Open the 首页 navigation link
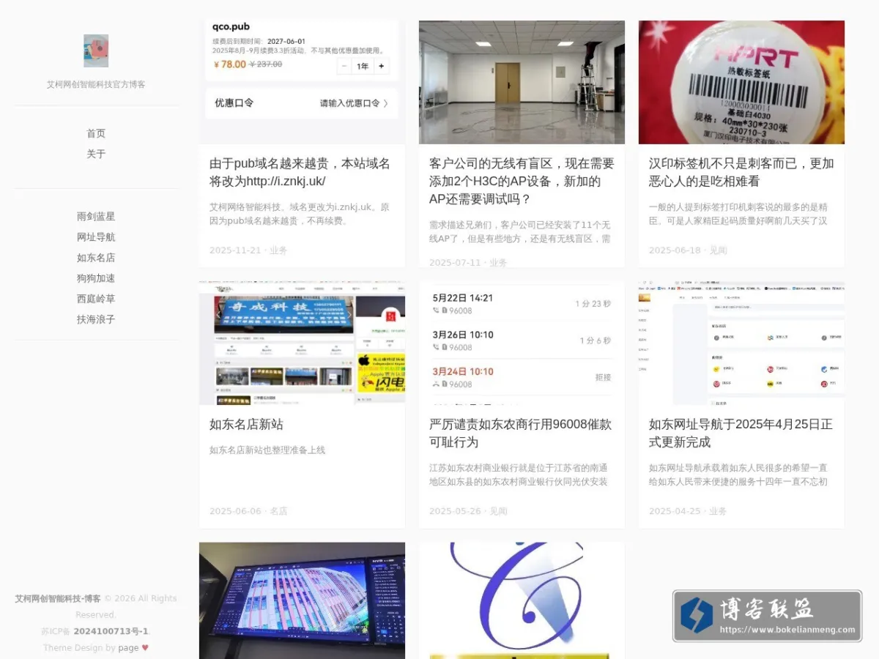Screen dimensions: 879x659 click(x=96, y=133)
